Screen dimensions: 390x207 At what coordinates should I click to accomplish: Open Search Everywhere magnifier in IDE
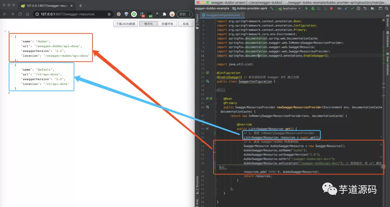pos(386,8)
